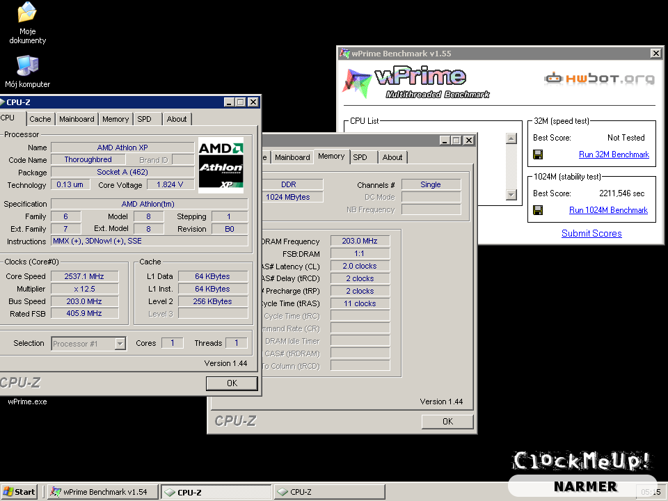Click the Core Speed value 2537.1 MHz

[x=84, y=276]
